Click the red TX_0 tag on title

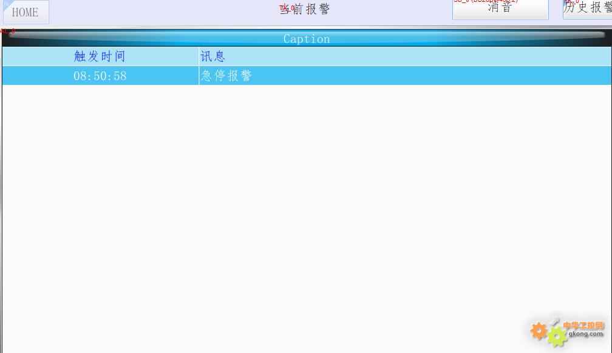[x=287, y=8]
